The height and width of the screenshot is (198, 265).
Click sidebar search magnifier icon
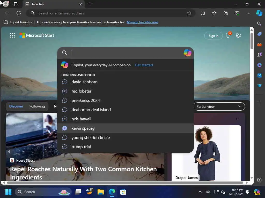[x=259, y=23]
